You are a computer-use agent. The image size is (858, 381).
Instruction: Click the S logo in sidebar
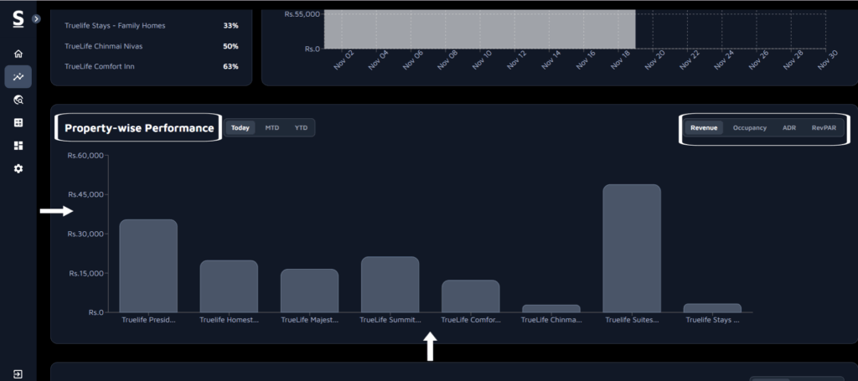18,18
